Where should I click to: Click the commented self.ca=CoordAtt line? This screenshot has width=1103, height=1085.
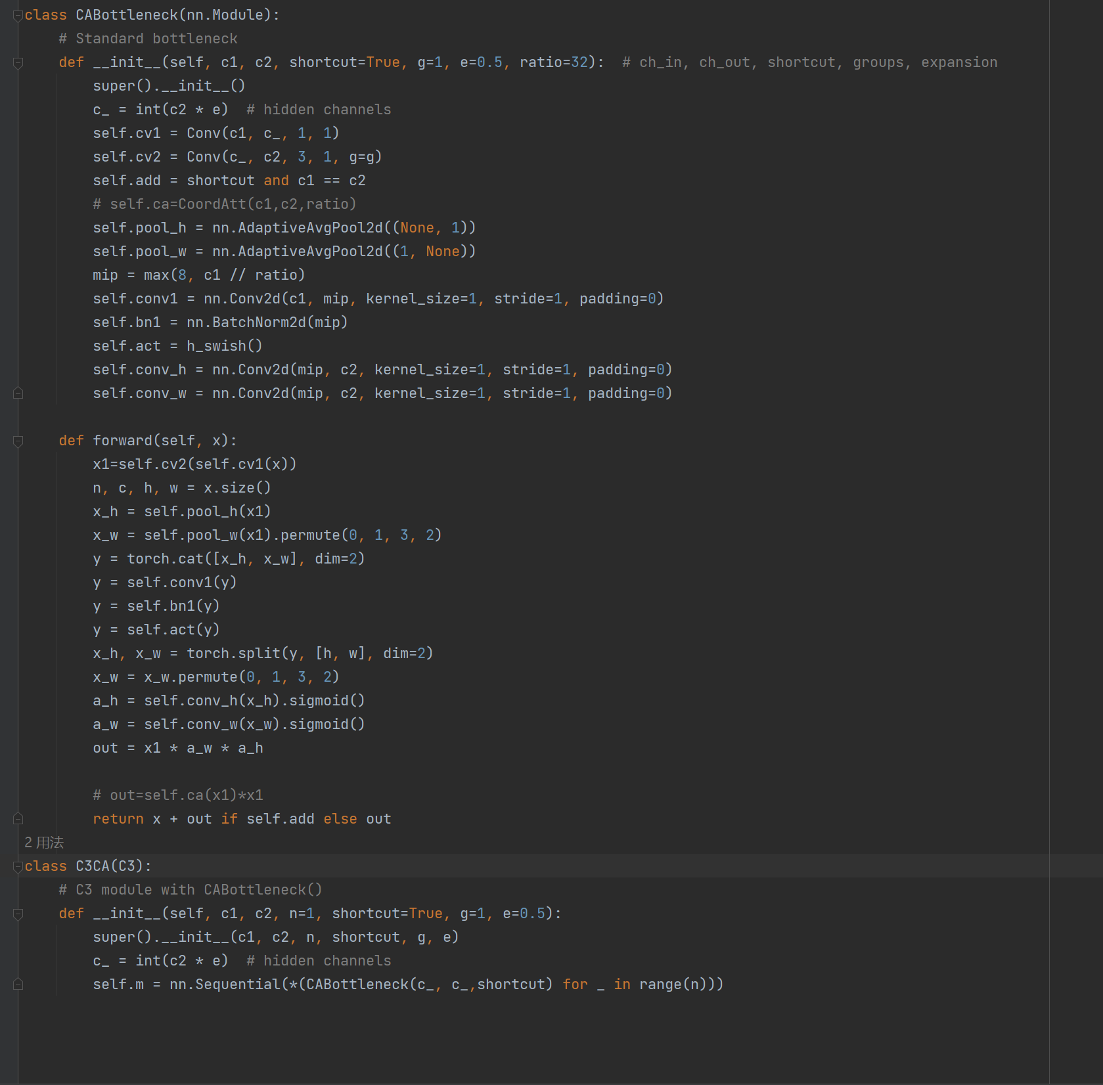(x=223, y=204)
